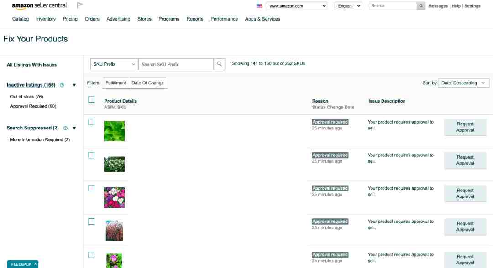The height and width of the screenshot is (268, 493).
Task: Close the Feedback tab with X
Action: tap(35, 264)
